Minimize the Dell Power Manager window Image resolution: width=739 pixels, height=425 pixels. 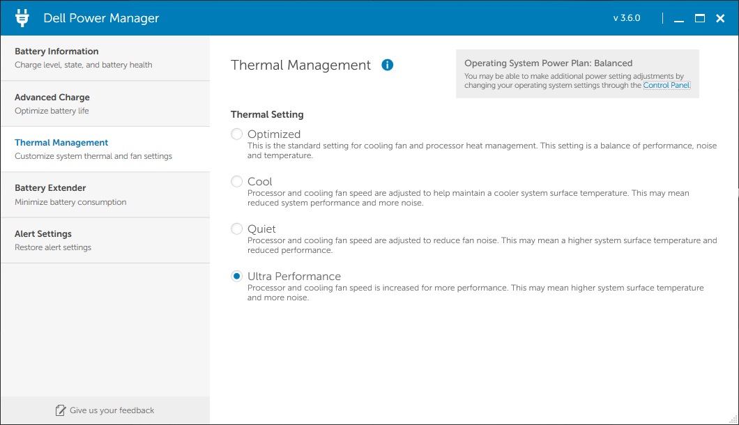(678, 18)
